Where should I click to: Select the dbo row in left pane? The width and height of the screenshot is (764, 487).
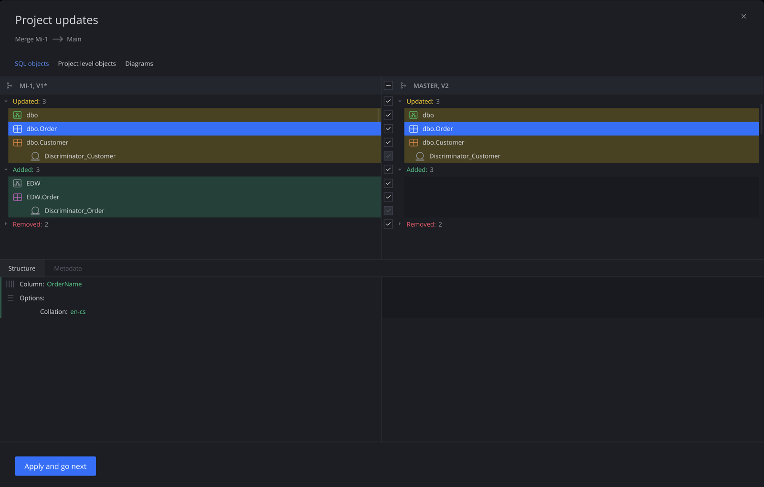coord(194,115)
